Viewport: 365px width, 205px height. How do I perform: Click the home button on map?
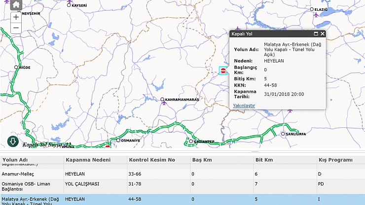(x=16, y=5)
